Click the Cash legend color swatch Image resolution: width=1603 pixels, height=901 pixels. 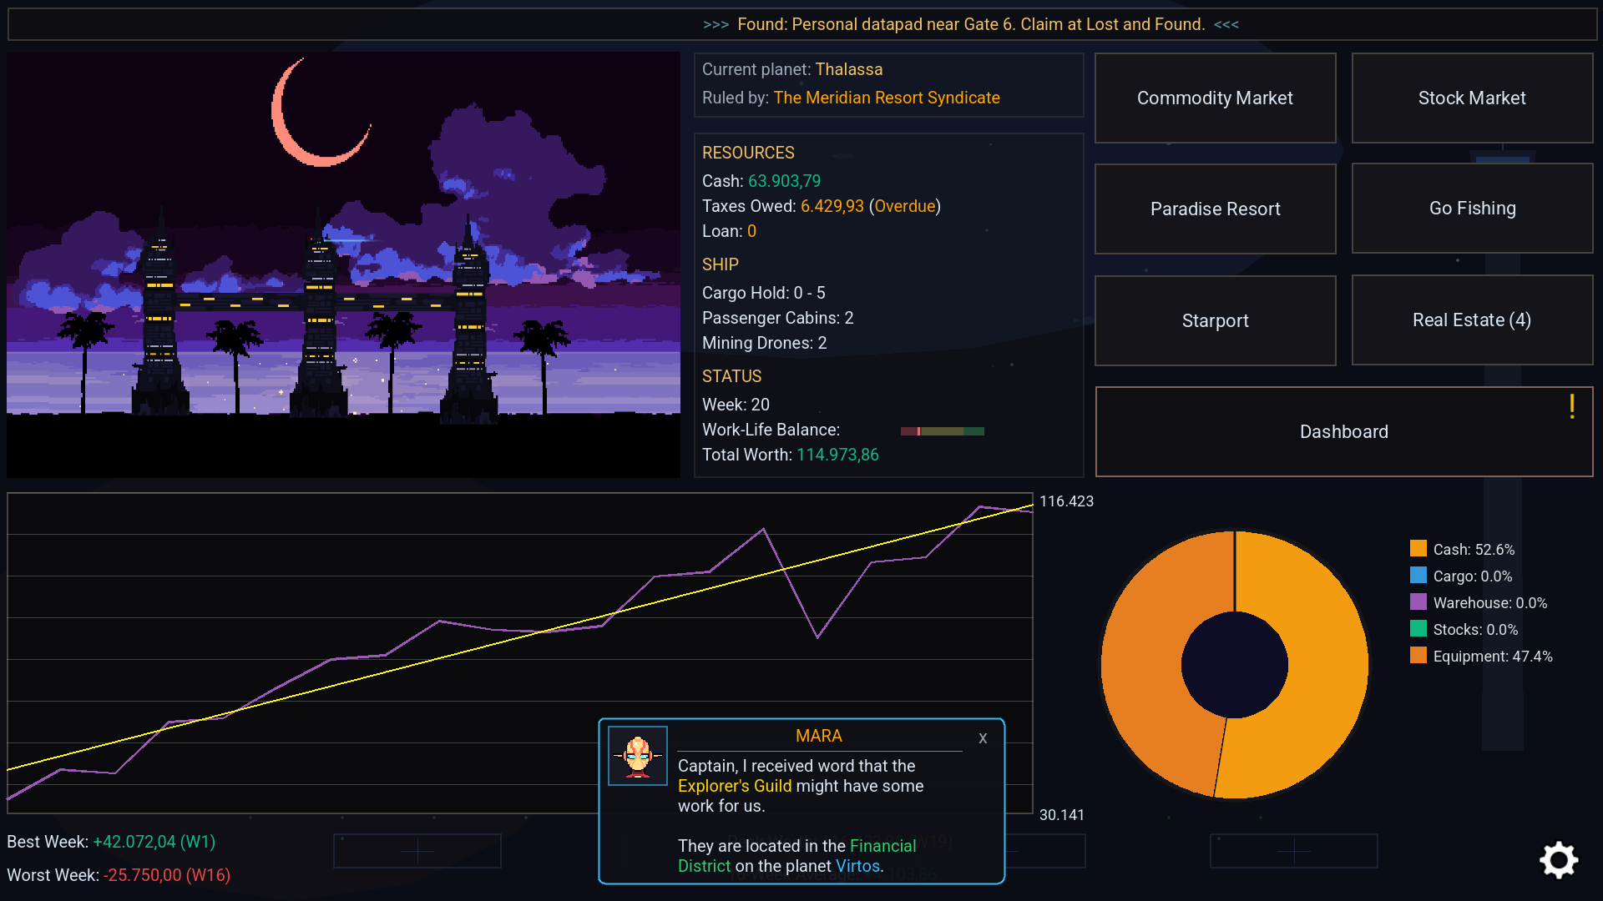pos(1418,549)
